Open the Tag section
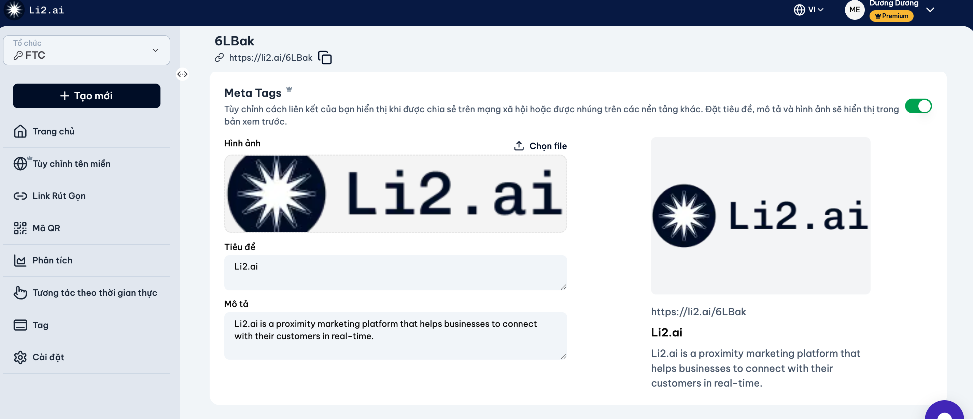The height and width of the screenshot is (419, 973). [x=40, y=324]
